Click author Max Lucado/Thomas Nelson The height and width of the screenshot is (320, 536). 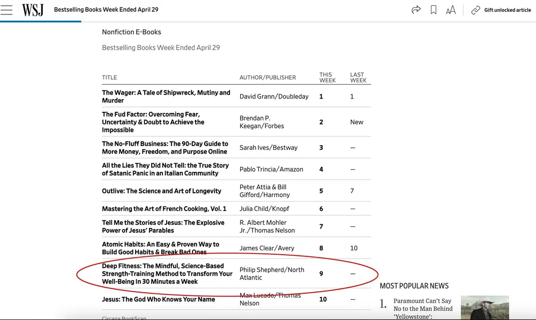coord(270,299)
